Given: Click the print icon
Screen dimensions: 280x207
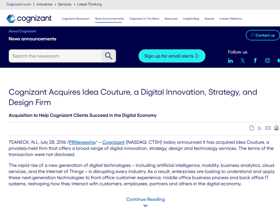Looking at the screenshot, I should pos(276,128).
